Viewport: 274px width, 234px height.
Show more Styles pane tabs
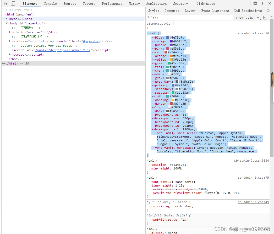pos(268,11)
